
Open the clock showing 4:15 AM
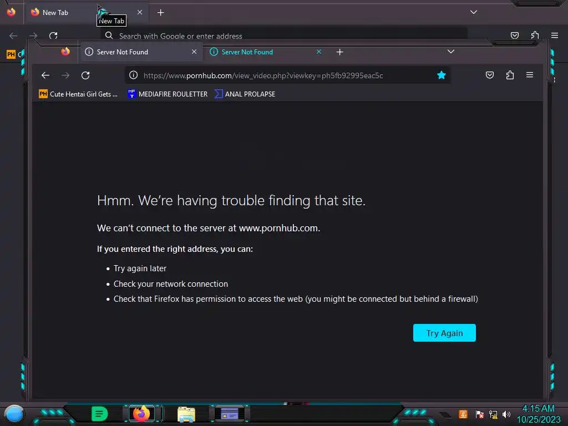(538, 414)
